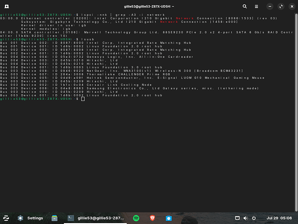Viewport: 298px width, 224px height.
Task: Click the NetGear WNA3100(v1) Wireless-N 300 line
Action: point(122,71)
